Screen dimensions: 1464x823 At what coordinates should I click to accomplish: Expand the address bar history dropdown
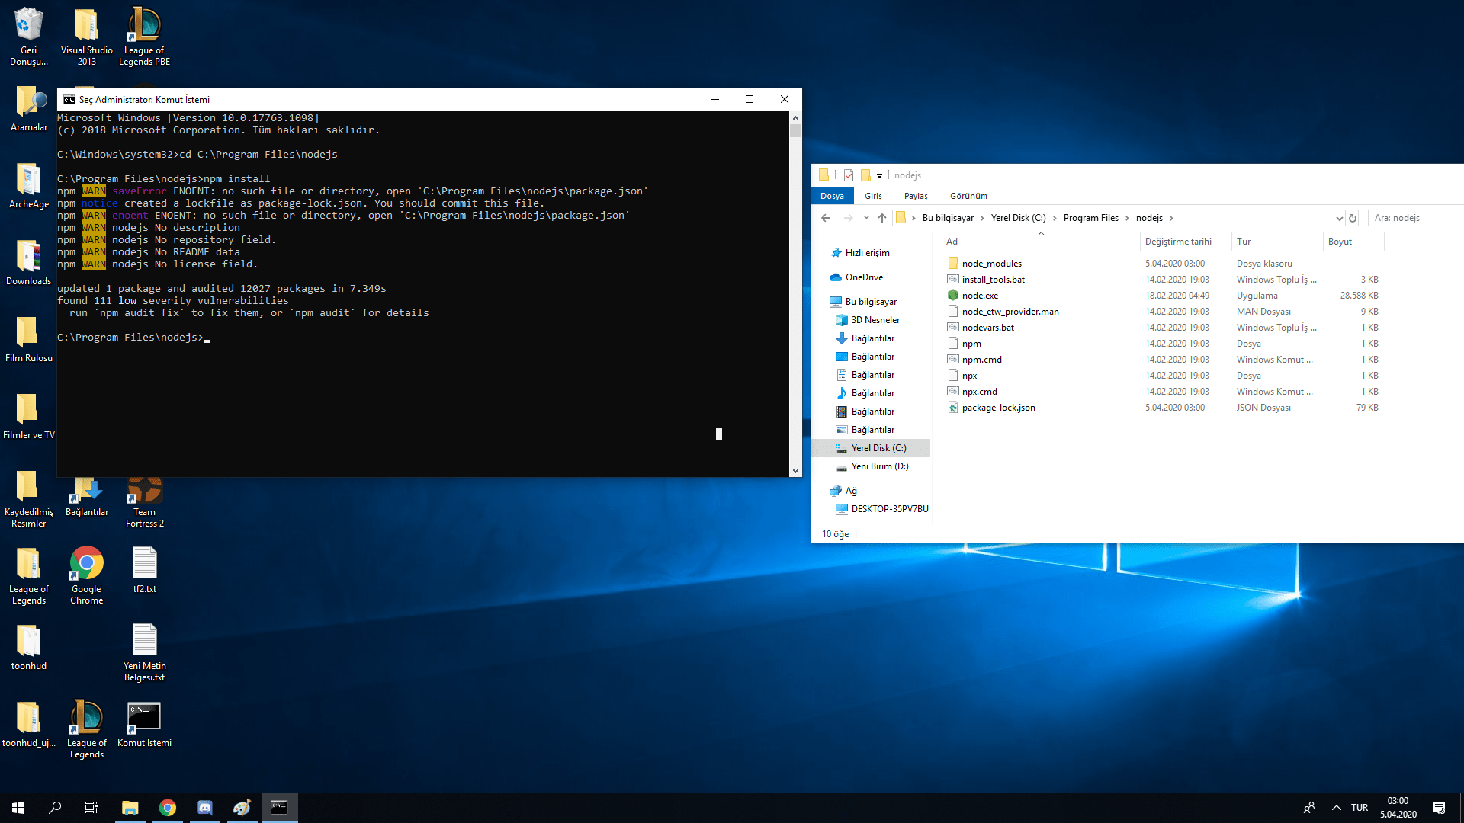1339,218
